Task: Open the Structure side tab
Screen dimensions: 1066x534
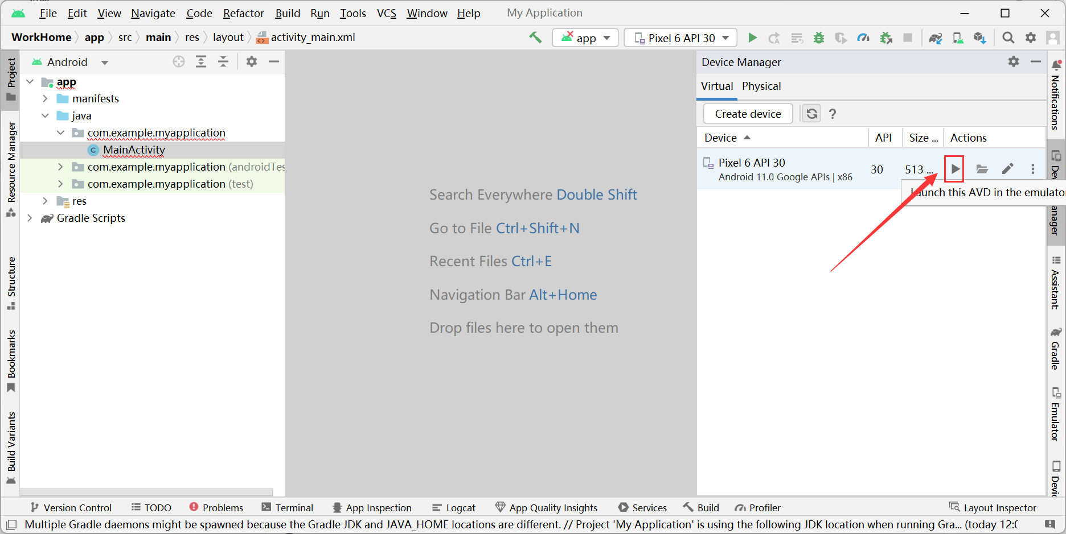Action: 11,283
